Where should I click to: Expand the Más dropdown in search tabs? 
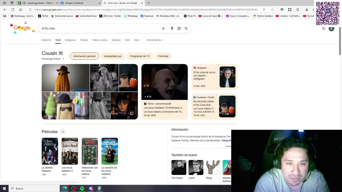point(138,40)
